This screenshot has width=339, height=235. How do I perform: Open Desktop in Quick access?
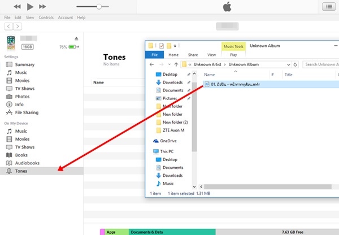(x=170, y=75)
